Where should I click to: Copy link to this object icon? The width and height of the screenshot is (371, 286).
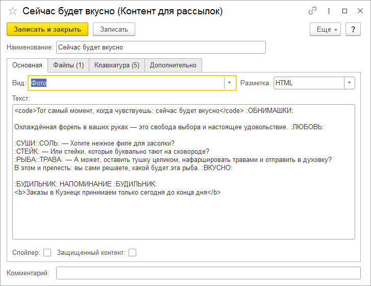point(312,11)
